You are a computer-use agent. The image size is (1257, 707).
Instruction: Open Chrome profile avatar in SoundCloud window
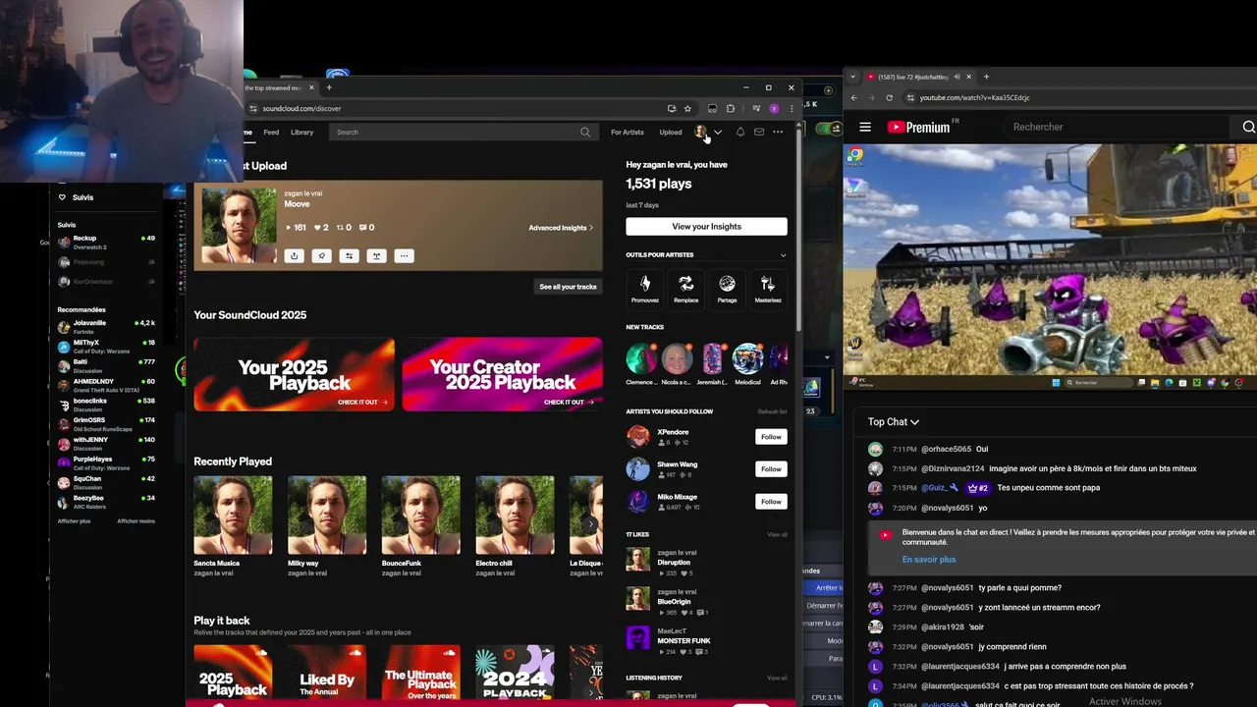(x=774, y=108)
